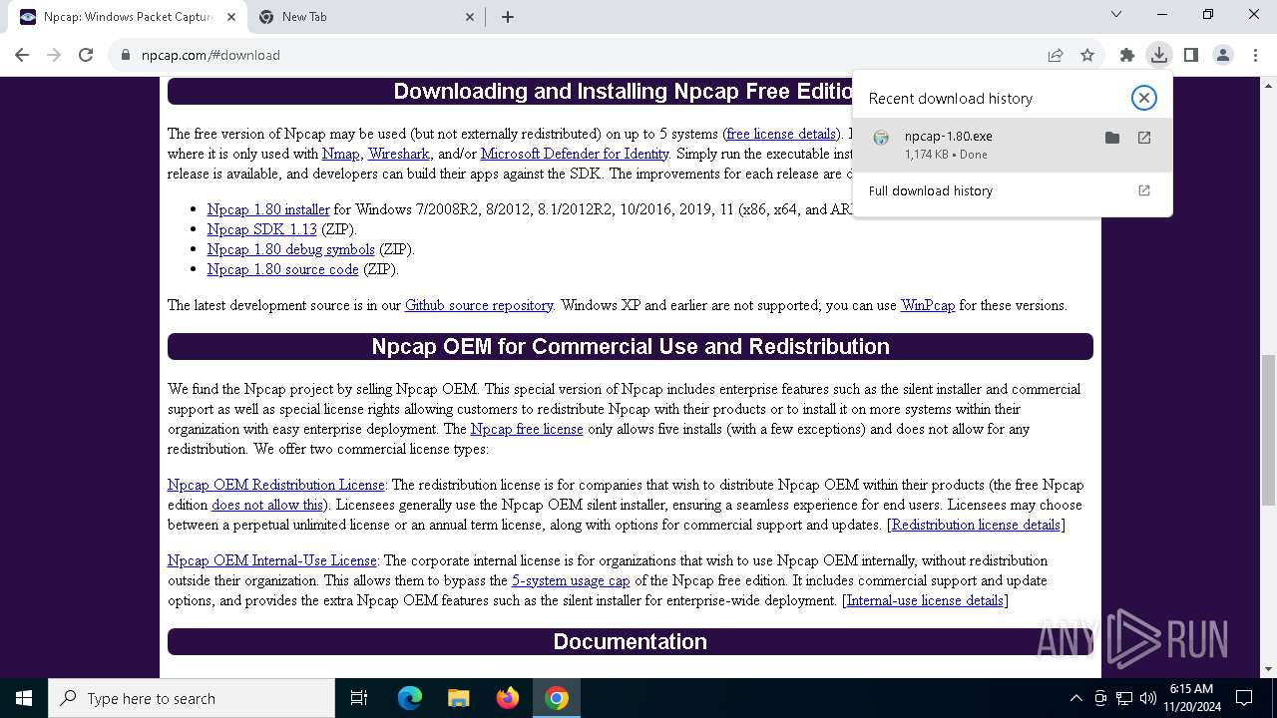Launch Firefox from the taskbar

508,698
